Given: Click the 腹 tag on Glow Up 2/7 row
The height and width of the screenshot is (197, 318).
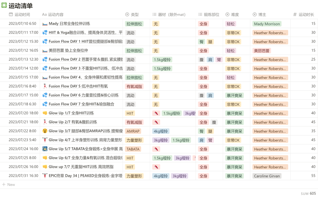Looking at the screenshot, I should (x=214, y=122).
